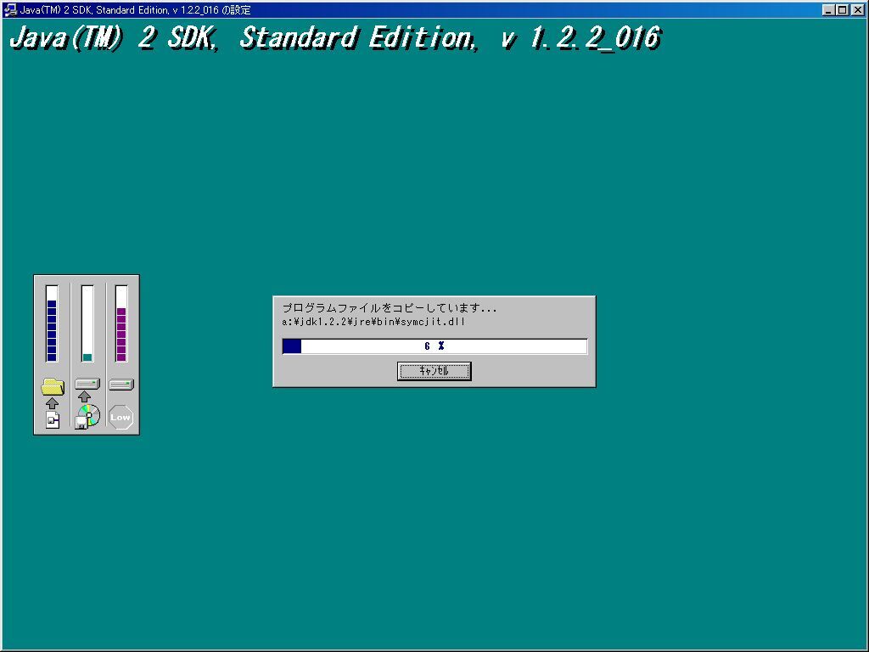Click the キャンセル cancel button

click(x=434, y=371)
